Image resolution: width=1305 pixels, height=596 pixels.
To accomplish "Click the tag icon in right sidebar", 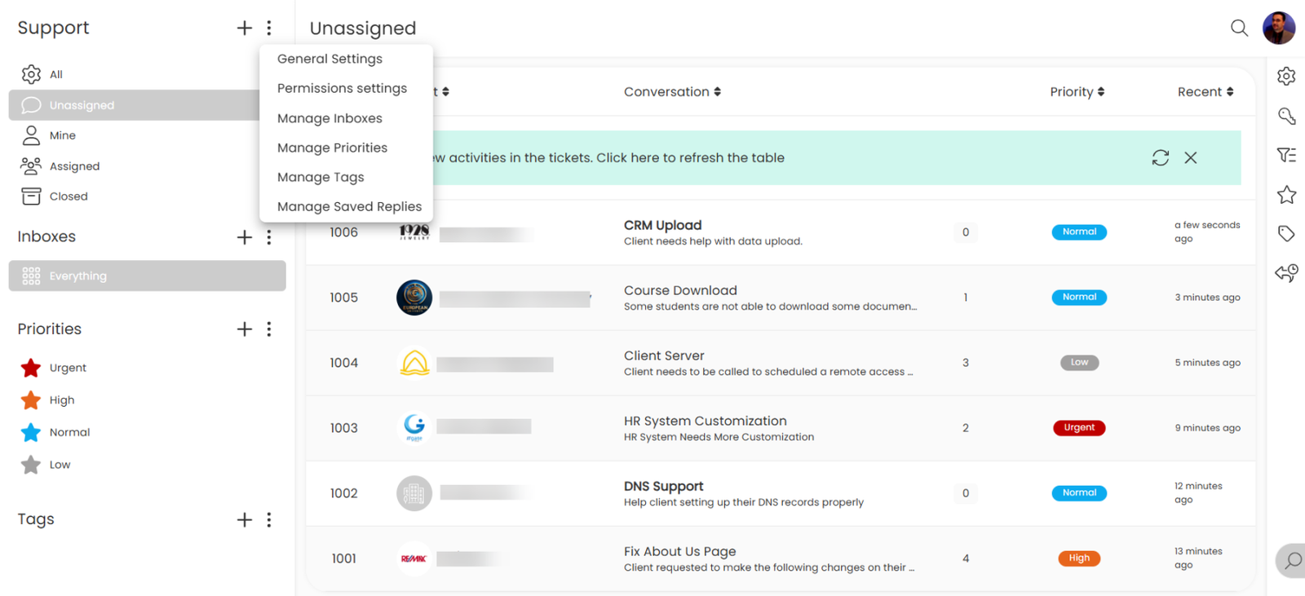I will click(1286, 234).
